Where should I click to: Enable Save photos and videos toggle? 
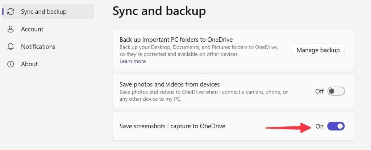[x=336, y=91]
